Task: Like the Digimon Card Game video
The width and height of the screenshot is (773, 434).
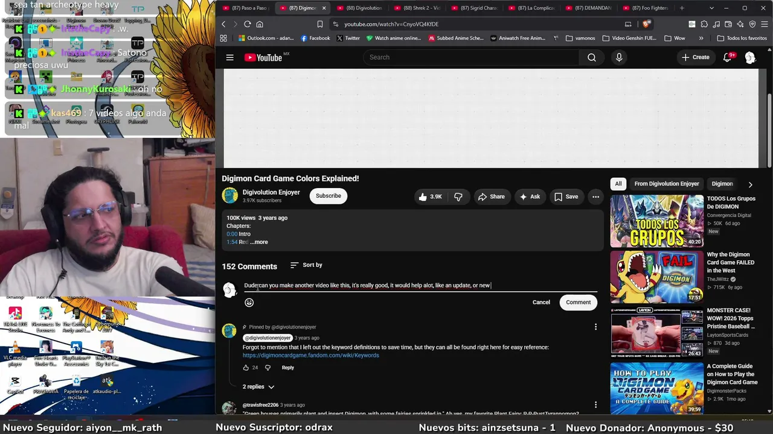Action: [x=431, y=197]
